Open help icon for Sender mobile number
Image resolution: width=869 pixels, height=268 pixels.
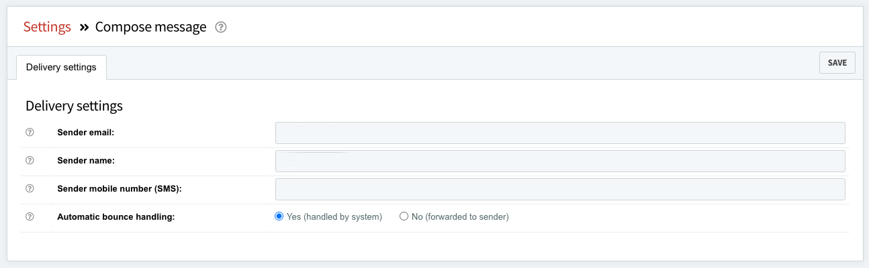click(x=30, y=189)
